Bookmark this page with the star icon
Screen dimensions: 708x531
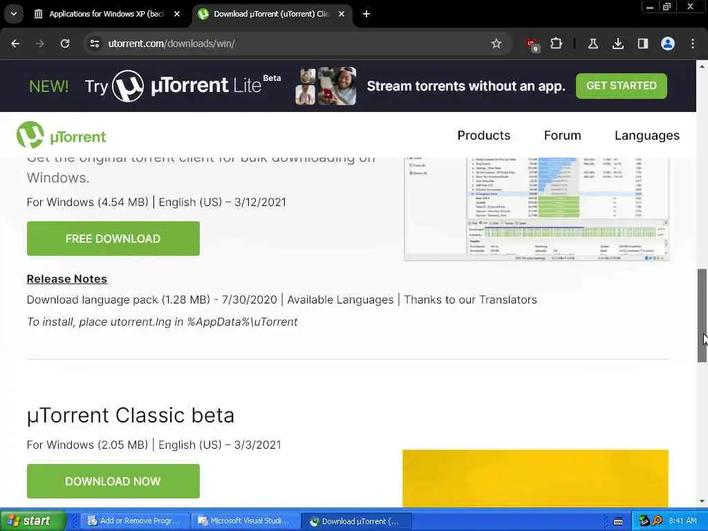coord(496,44)
